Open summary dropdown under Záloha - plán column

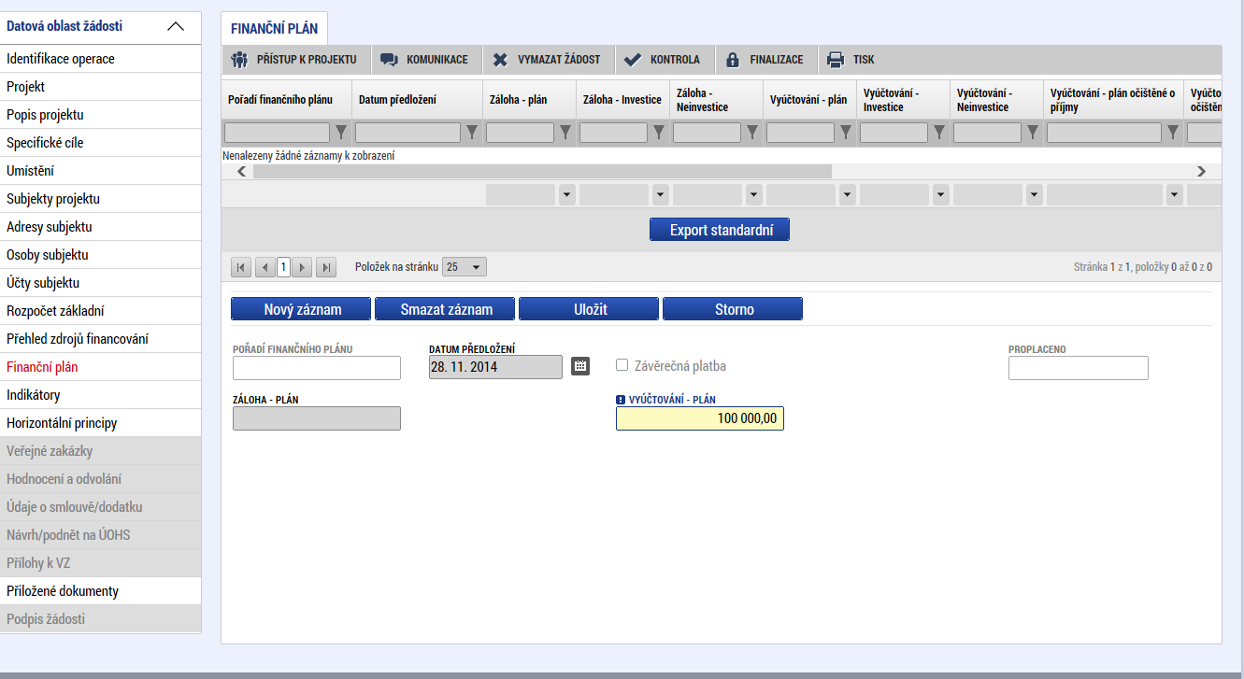point(567,195)
